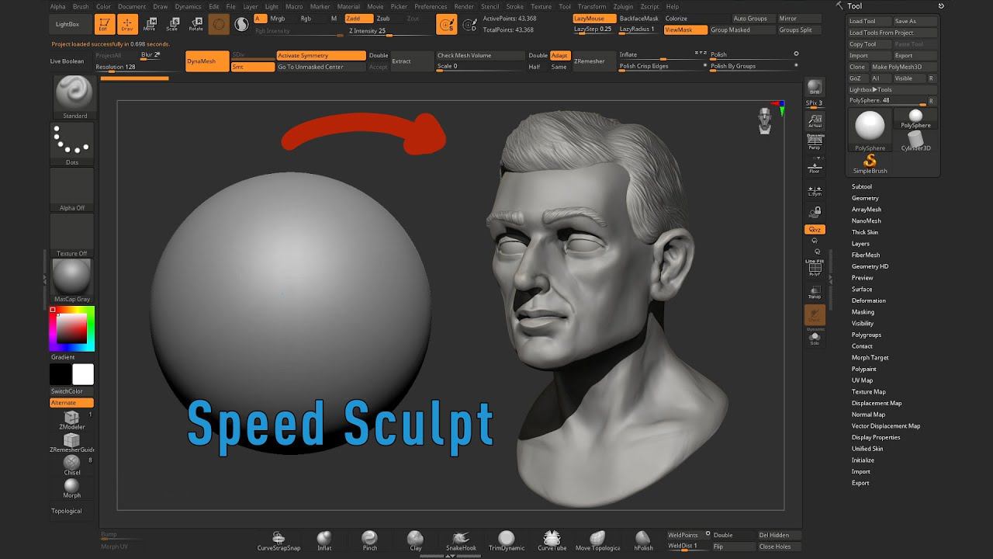Viewport: 993px width, 559px height.
Task: Open the Dots stroke selector
Action: [72, 144]
